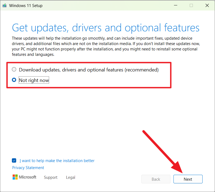Viewport: 215px width, 192px height.
Task: Select the Not right now radio circle
Action: [14, 80]
